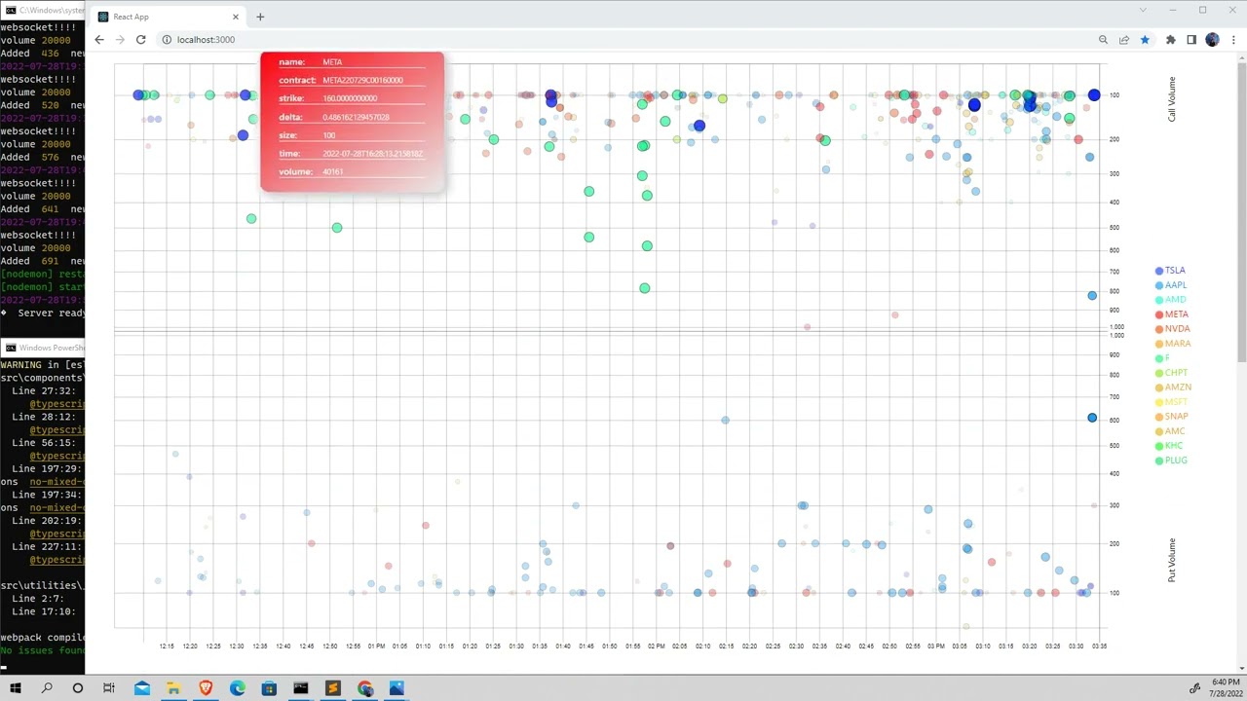Screen dimensions: 1247x701
Task: Click @typescript link under Line 27:32
Action: pos(57,404)
